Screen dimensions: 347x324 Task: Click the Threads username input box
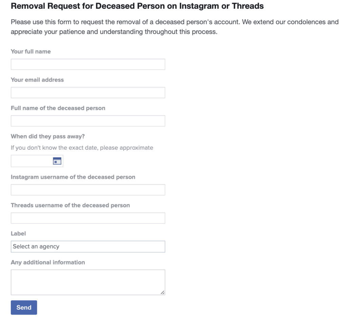(88, 218)
